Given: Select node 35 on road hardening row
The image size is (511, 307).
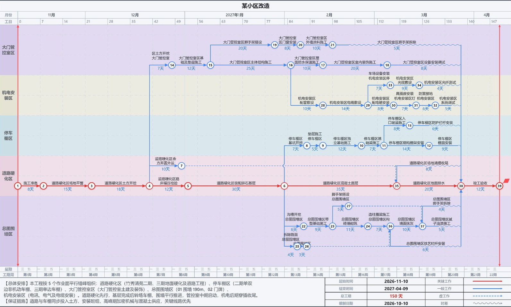Looking at the screenshot, I should click(x=397, y=186).
